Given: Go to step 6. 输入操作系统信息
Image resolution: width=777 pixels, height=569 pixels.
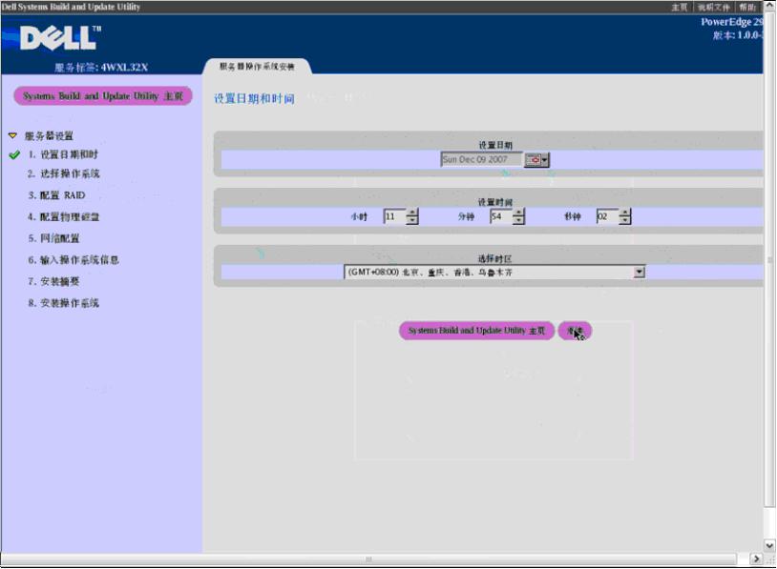Looking at the screenshot, I should click(73, 260).
